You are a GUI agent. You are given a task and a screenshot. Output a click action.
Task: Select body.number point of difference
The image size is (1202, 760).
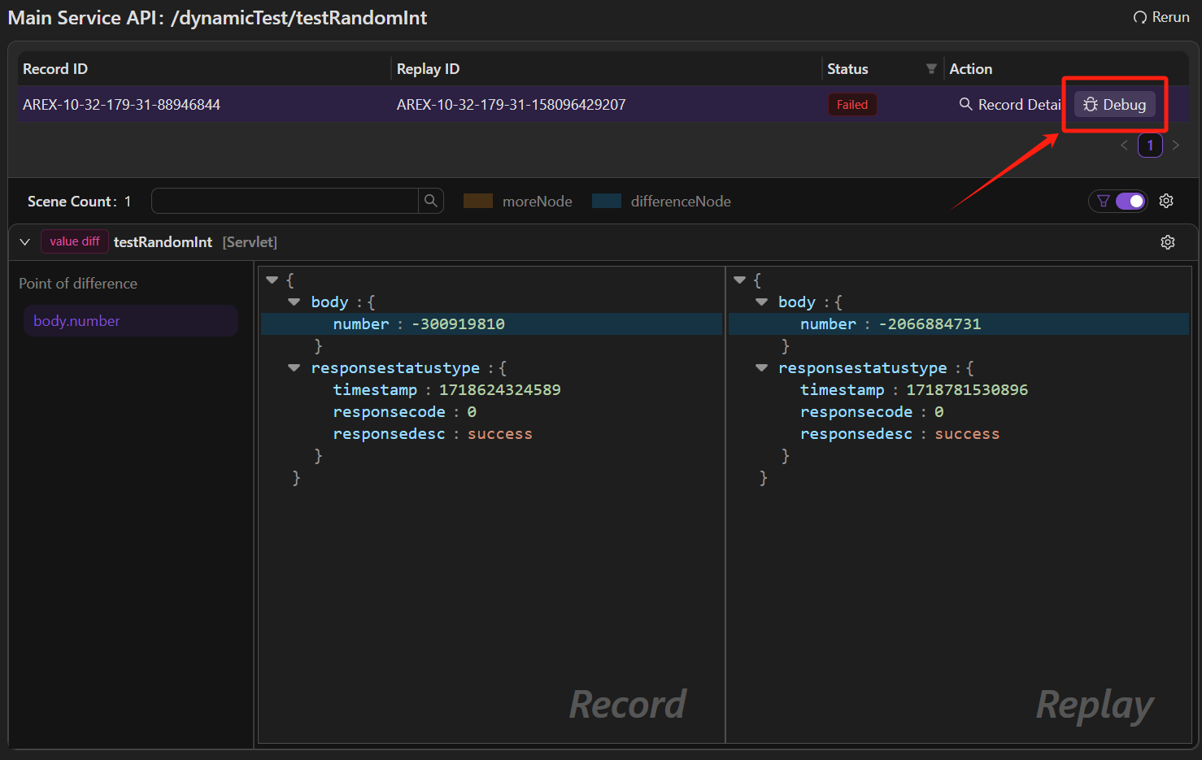pyautogui.click(x=131, y=321)
